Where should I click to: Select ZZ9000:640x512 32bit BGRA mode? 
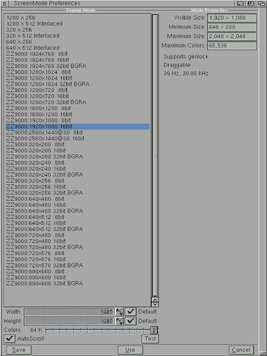click(77, 229)
